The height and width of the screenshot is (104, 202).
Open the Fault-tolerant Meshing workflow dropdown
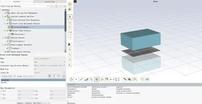pyautogui.click(x=25, y=6)
